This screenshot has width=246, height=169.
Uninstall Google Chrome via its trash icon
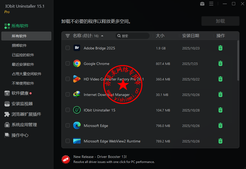tap(220, 63)
